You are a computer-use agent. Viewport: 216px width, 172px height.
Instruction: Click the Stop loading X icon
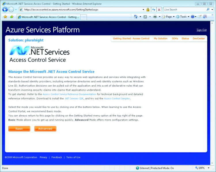(159, 9)
